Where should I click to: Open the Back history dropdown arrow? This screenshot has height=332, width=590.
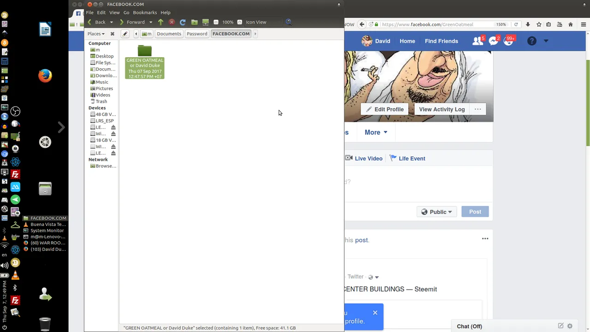pos(111,22)
